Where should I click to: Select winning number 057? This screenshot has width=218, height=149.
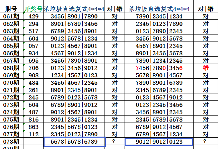tap(33, 46)
